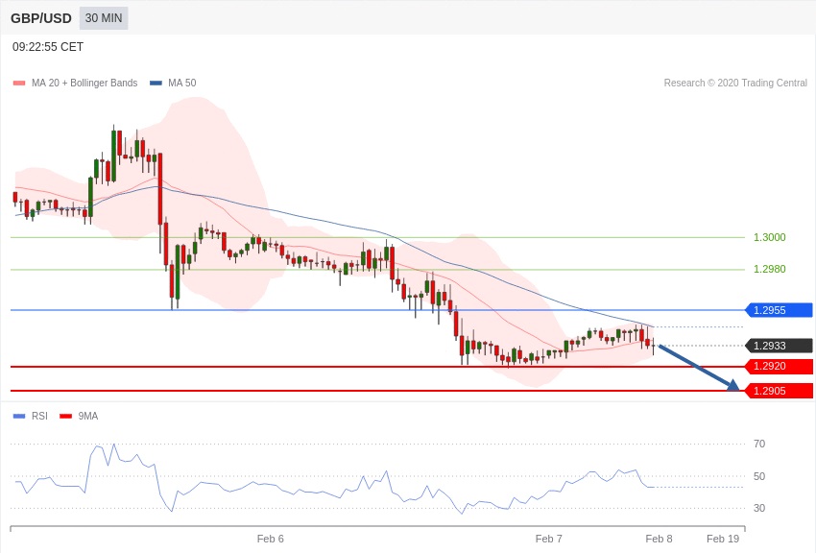Click the Feb 6 date label
Image resolution: width=816 pixels, height=553 pixels.
(x=270, y=539)
